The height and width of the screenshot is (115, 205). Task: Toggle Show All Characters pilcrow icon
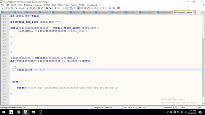(x=75, y=8)
